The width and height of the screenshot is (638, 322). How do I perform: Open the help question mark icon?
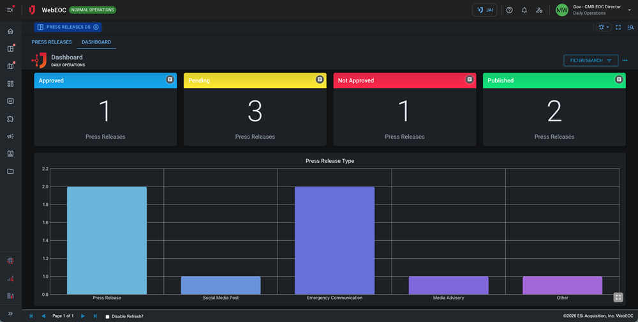tap(509, 10)
